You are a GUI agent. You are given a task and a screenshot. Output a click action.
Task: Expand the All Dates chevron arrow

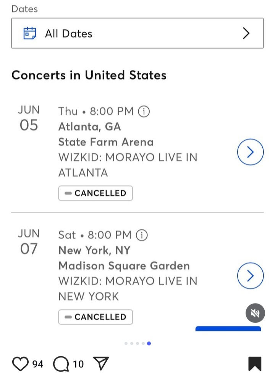pyautogui.click(x=246, y=33)
